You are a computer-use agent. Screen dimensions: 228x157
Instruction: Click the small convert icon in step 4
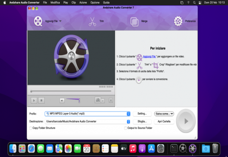tap(139, 80)
